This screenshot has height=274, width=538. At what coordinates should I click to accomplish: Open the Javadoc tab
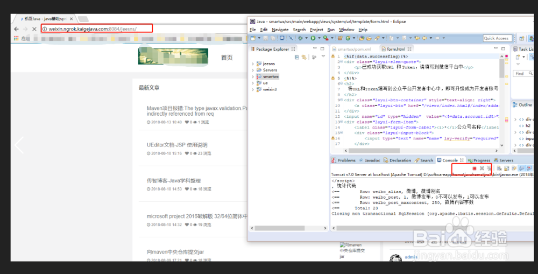[x=370, y=160]
